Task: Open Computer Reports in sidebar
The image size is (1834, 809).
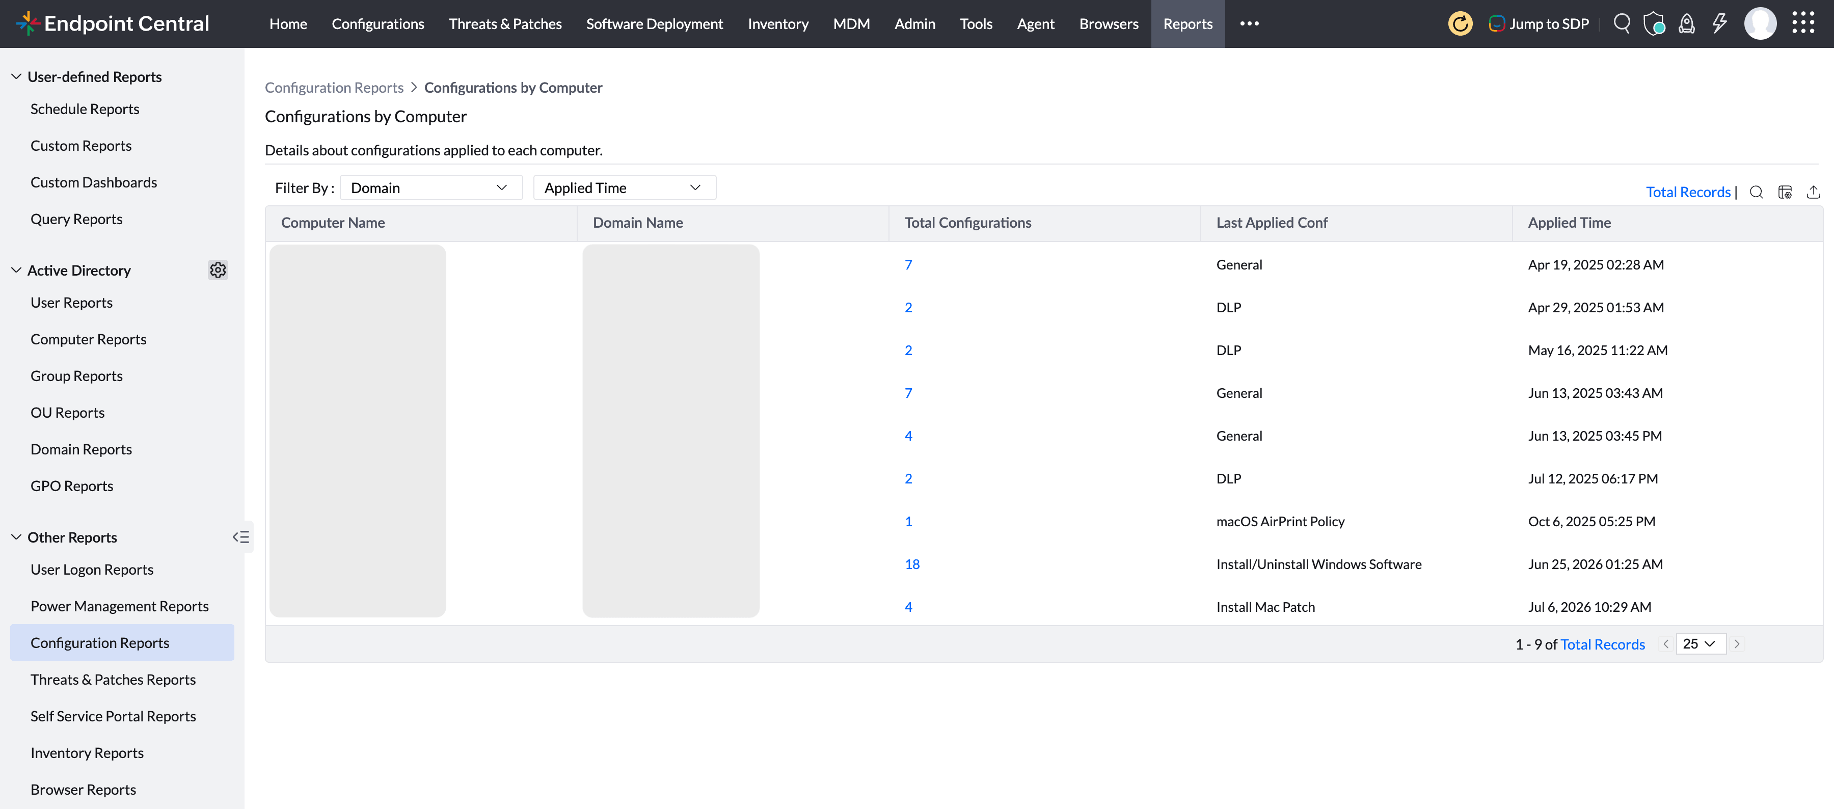Action: click(x=88, y=339)
